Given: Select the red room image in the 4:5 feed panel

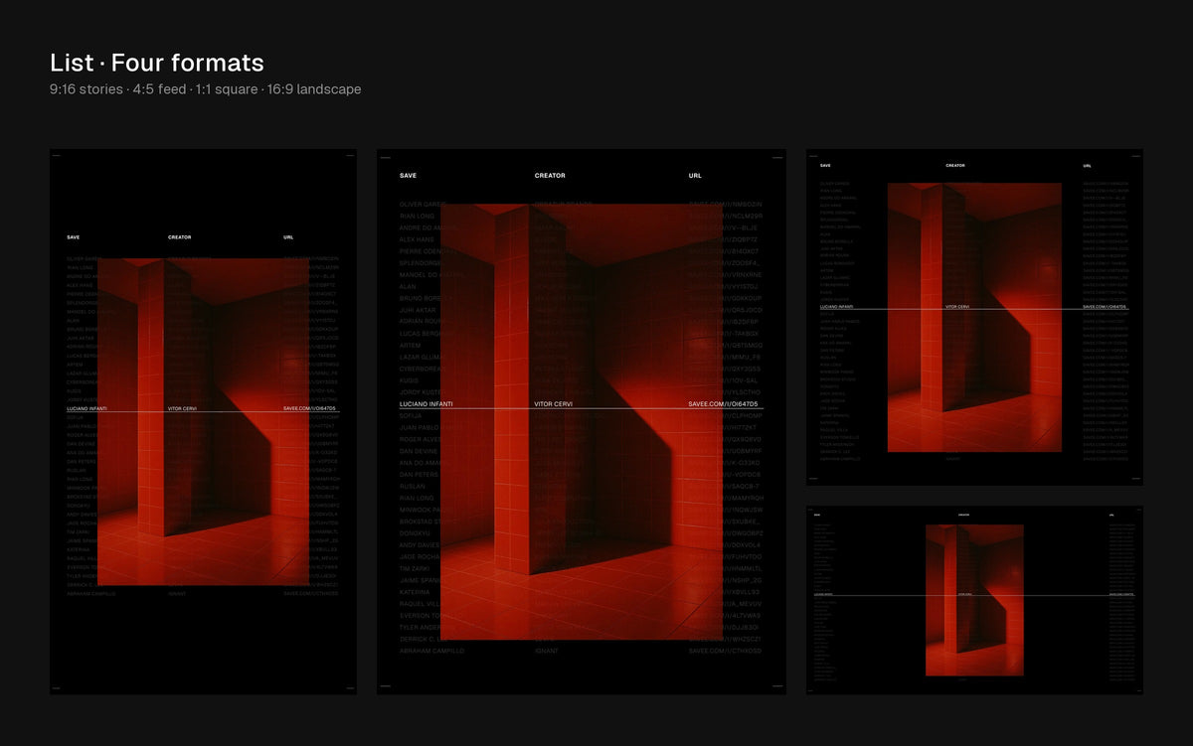Looking at the screenshot, I should click(x=582, y=421).
